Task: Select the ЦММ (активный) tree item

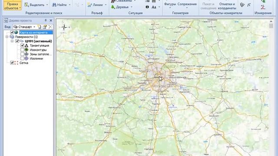Action: coord(38,41)
